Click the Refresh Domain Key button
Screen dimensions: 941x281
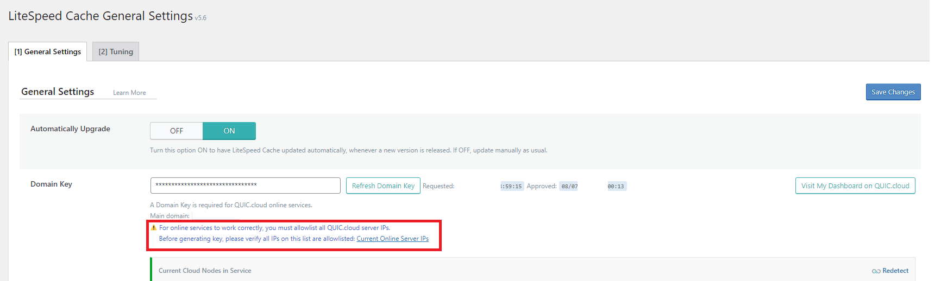coord(383,186)
